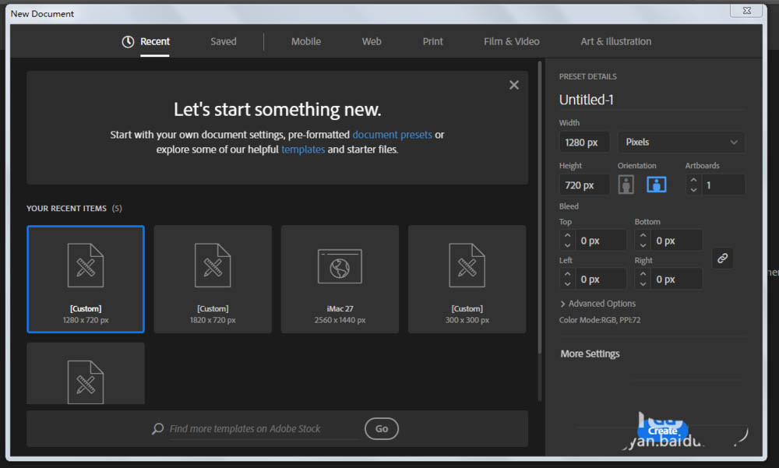Open the Print presets tab
779x468 pixels.
point(432,42)
